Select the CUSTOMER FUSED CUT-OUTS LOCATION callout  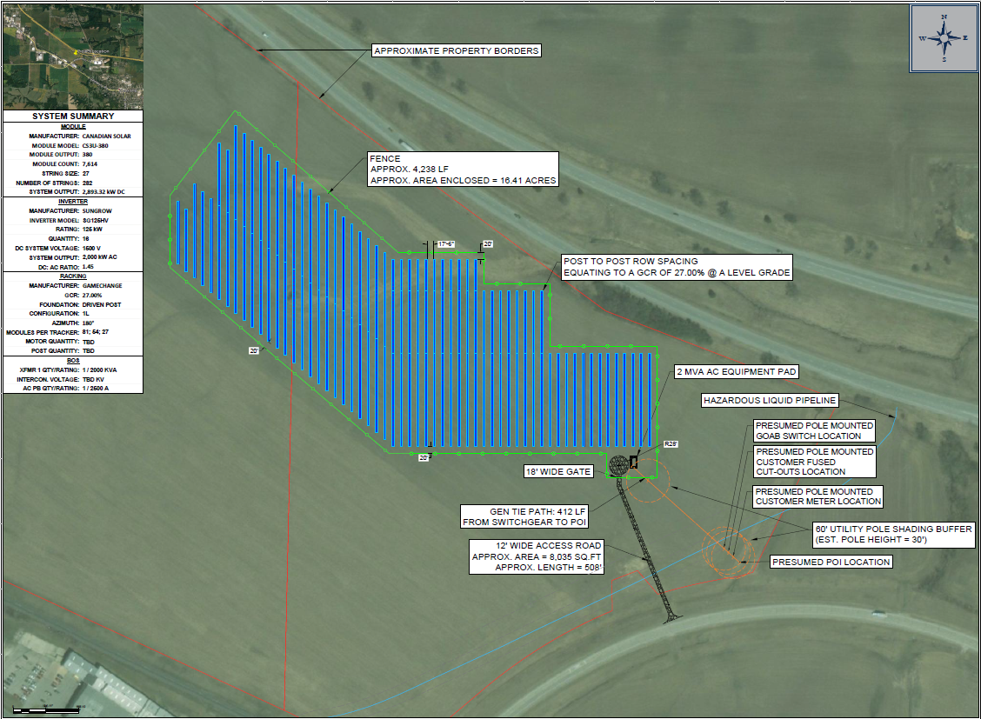814,462
